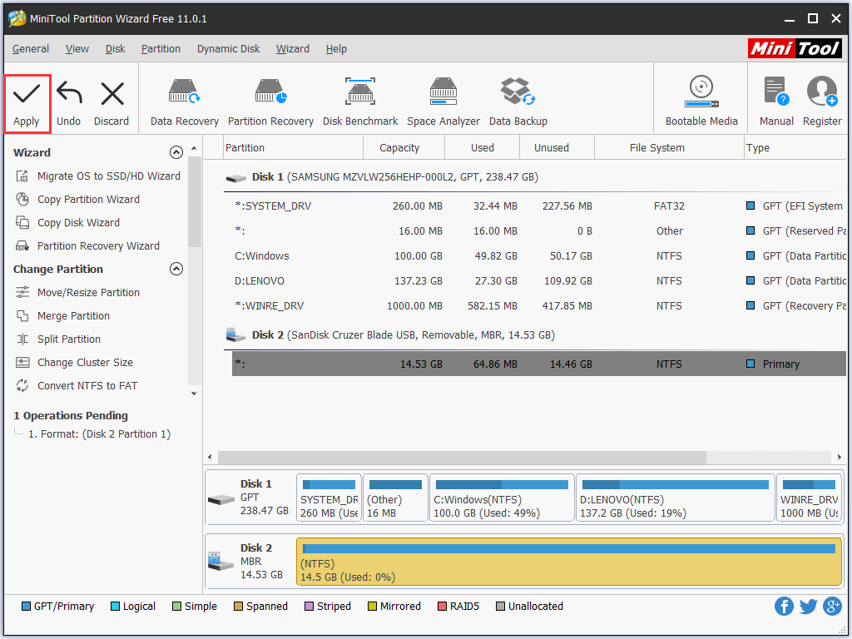Viewport: 852px width, 639px height.
Task: Choose Split Partition
Action: [x=58, y=339]
